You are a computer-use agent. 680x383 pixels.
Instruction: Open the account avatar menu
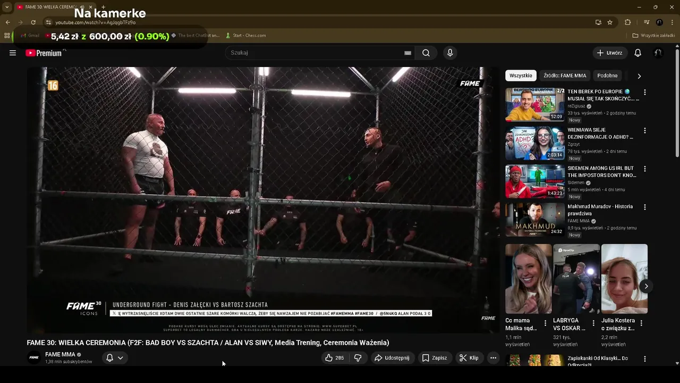[x=658, y=53]
